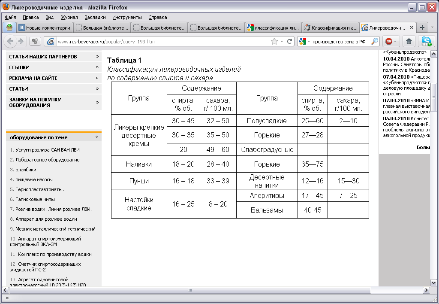
Task: Open the Вид menu
Action: (50, 17)
